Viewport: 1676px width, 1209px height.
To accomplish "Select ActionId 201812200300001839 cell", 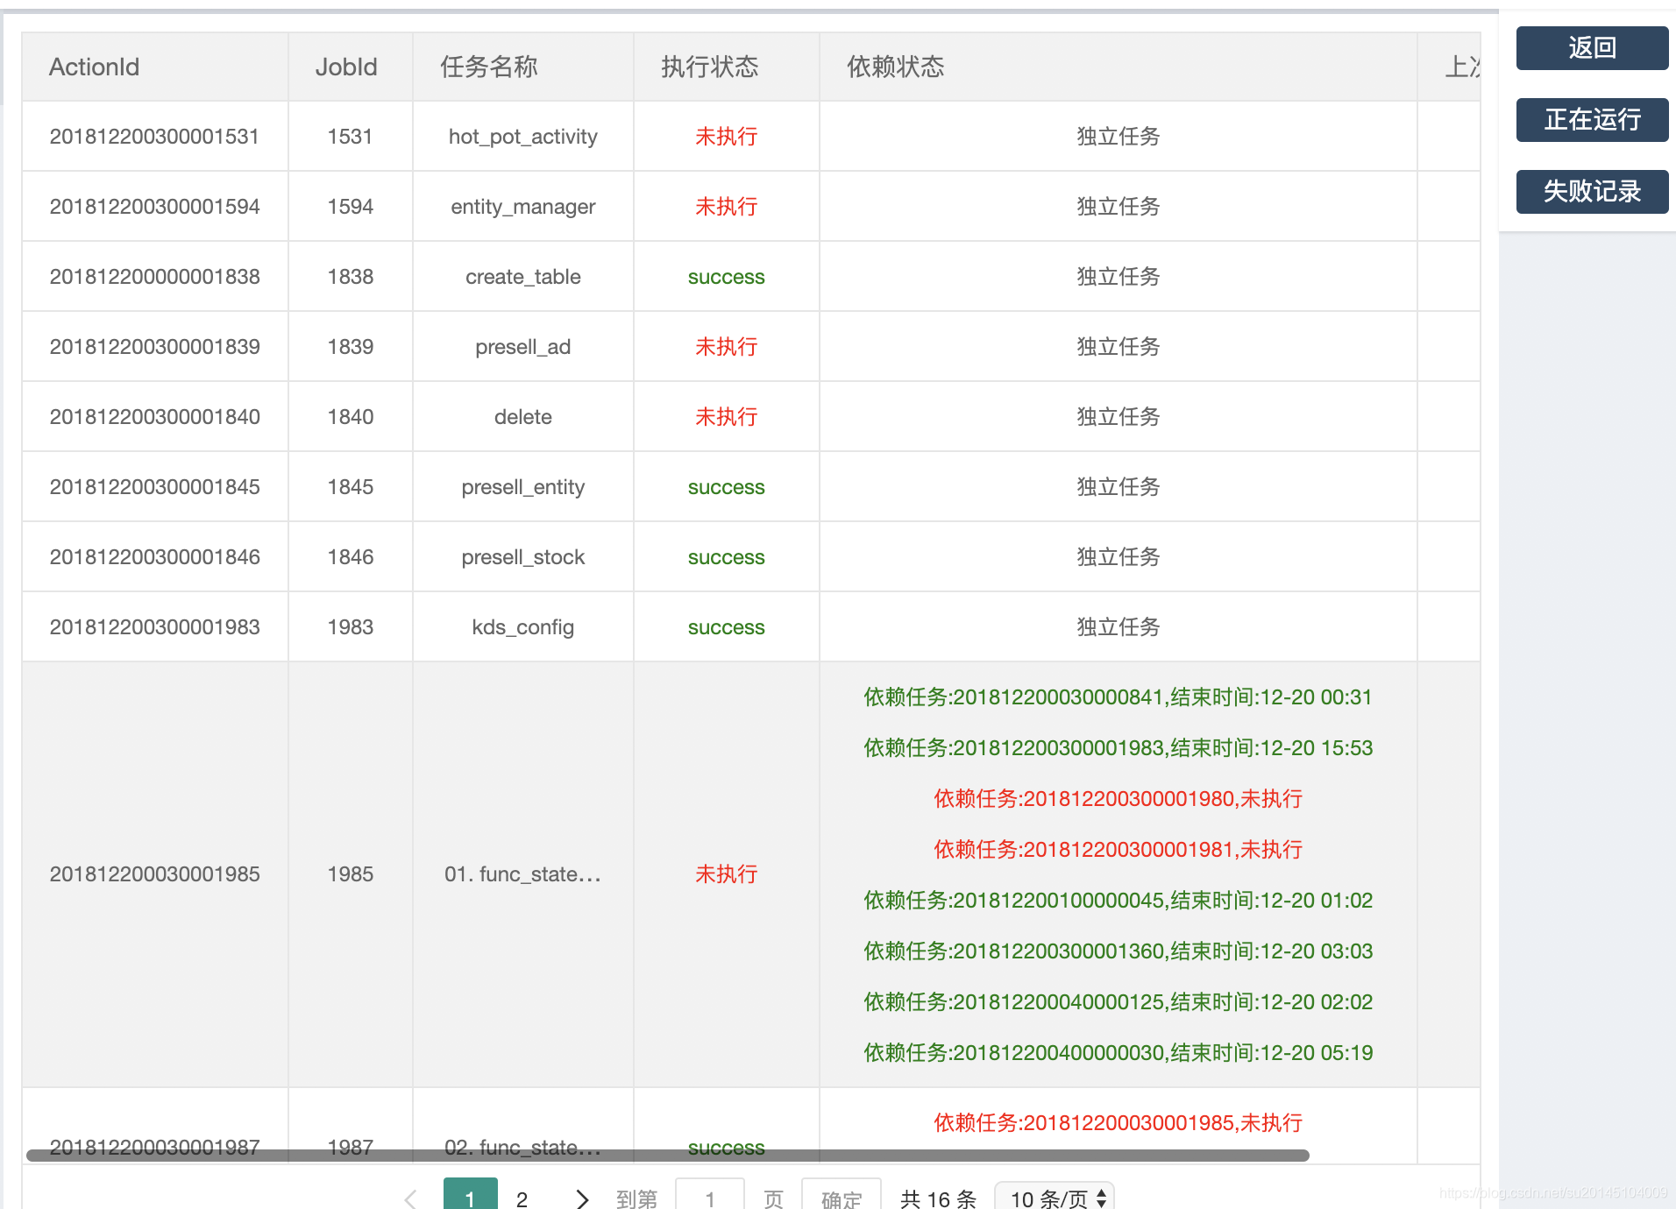I will (x=154, y=347).
